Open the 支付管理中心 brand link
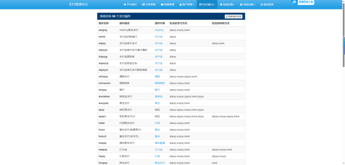 [x=78, y=4]
